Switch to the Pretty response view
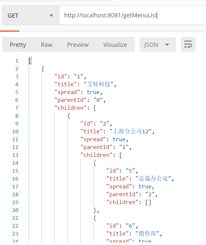 coord(18,45)
